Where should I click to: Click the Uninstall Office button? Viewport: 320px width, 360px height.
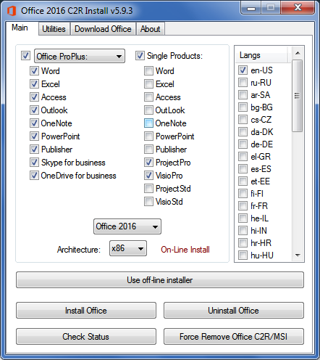234,311
